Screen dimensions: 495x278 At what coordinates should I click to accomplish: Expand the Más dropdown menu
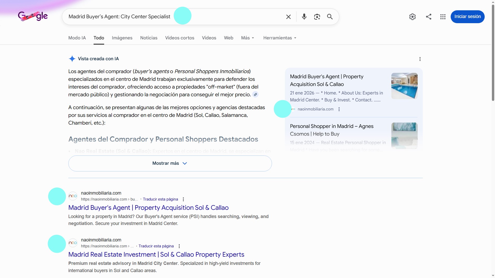(247, 38)
